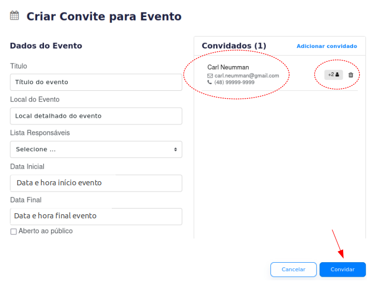Click the Dados do Evento heading
Viewport: 367px width, 287px height.
(x=46, y=46)
